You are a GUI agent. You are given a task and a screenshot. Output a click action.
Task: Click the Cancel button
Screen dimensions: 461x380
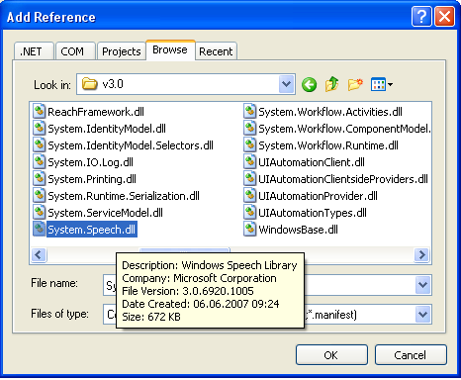(411, 355)
